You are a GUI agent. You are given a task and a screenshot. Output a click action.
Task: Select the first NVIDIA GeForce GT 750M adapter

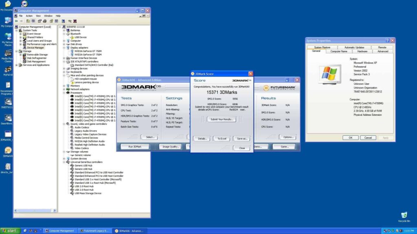tap(88, 51)
